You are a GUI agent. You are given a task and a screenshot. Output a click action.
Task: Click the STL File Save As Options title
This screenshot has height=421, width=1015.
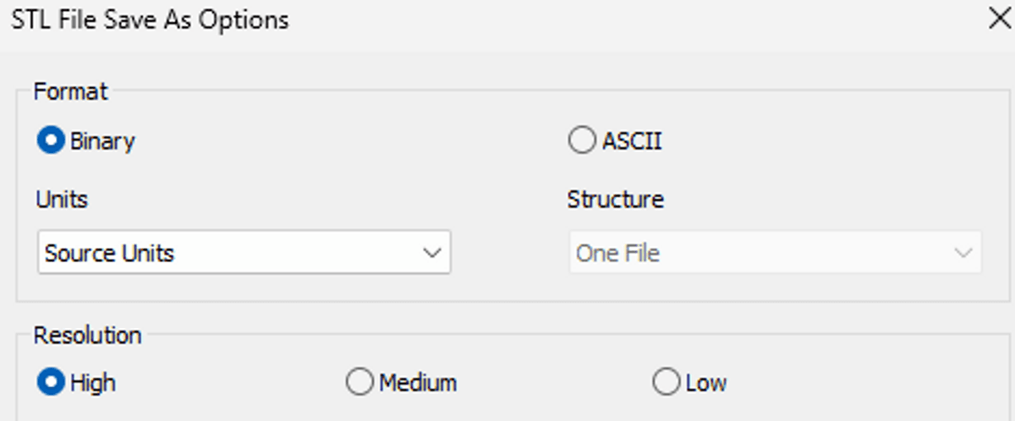(x=150, y=20)
